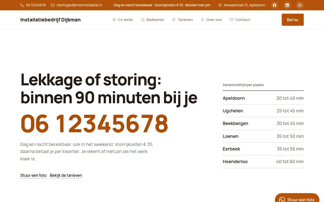Open address Kanaalstraat 31, Apeldoorn
Image resolution: width=324 pixels, height=202 pixels.
pos(245,5)
